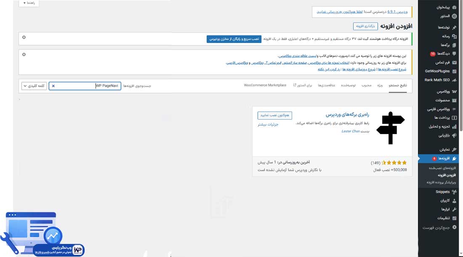Open دیدگاه‌ها comments bubble icon
The height and width of the screenshot is (257, 463).
454,54
